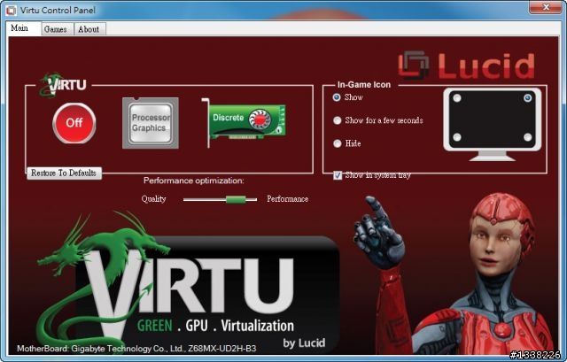Click the In-Game Icon group heading
The image size is (567, 362).
click(364, 85)
